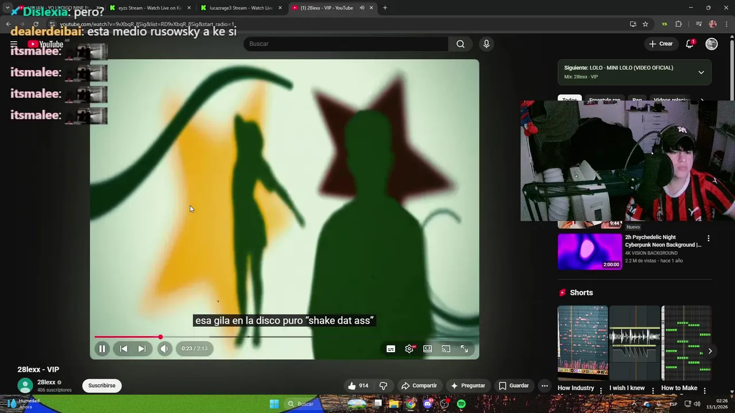735x413 pixels.
Task: Open options for the How to Make short
Action: pyautogui.click(x=705, y=390)
